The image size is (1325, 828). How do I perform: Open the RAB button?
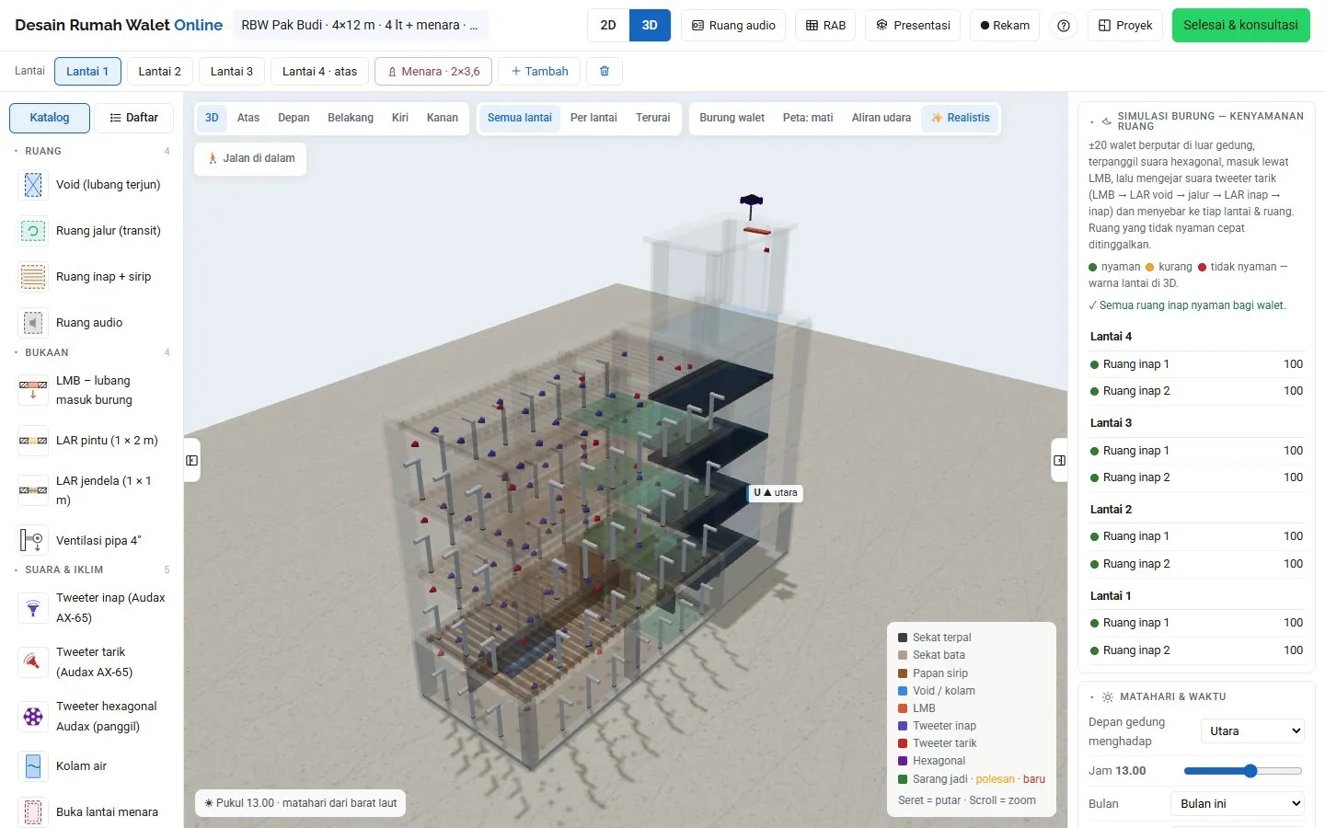[x=825, y=26]
